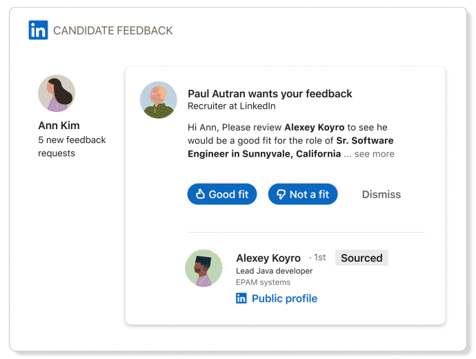476x359 pixels.
Task: Dismiss the feedback request
Action: 381,195
